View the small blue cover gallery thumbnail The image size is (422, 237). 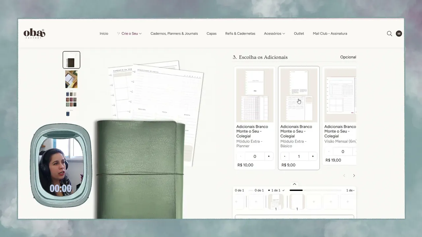pyautogui.click(x=68, y=114)
